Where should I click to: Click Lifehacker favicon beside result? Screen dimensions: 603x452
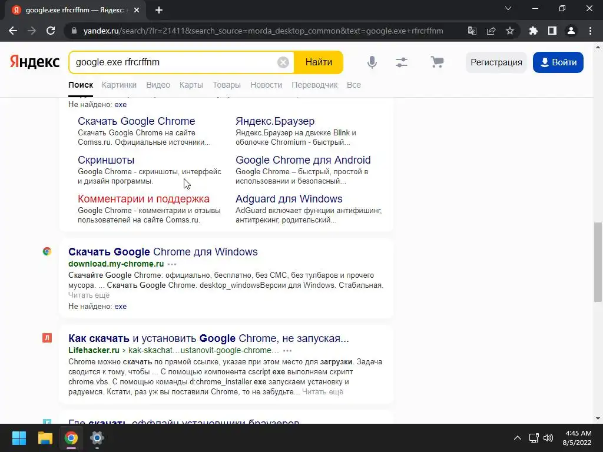pos(47,338)
